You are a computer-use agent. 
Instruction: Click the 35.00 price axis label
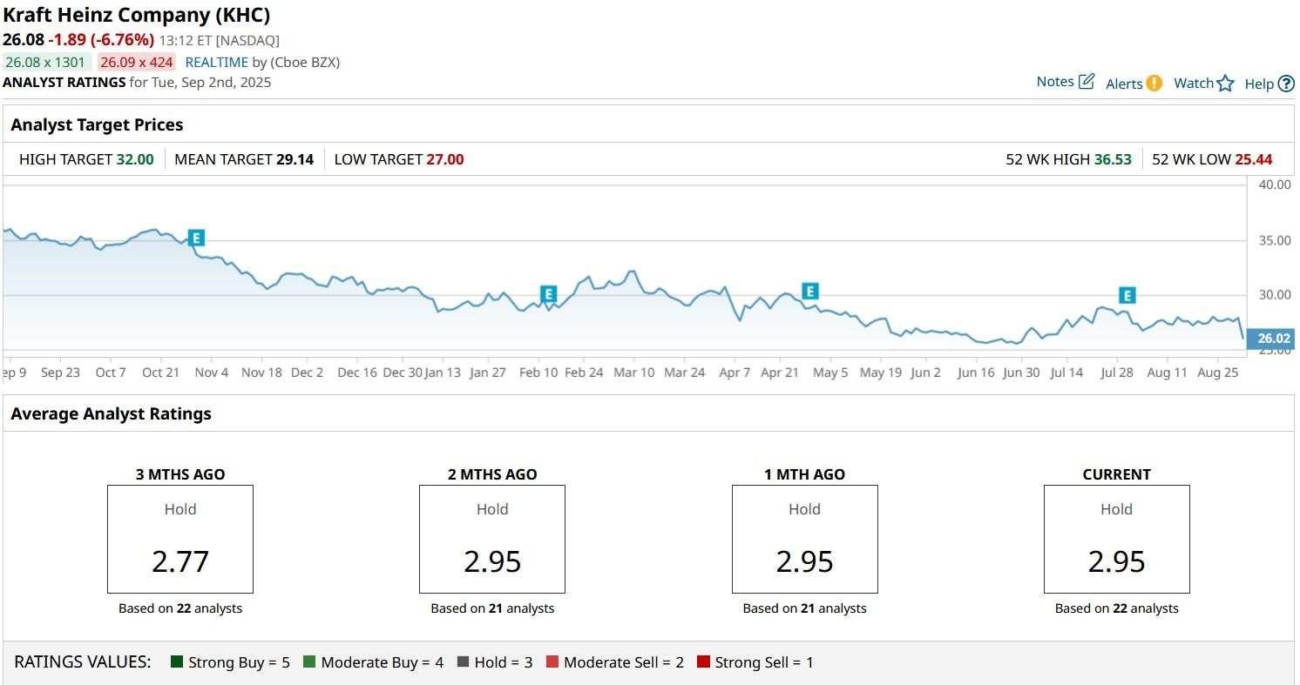[x=1275, y=240]
